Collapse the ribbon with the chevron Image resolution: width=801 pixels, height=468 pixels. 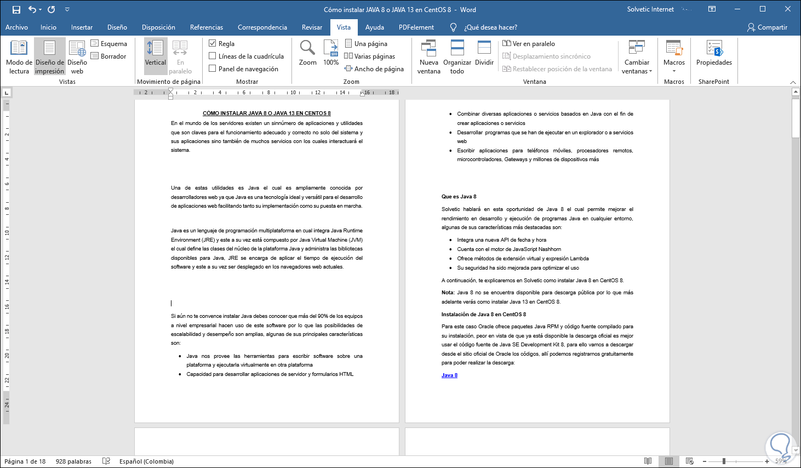[793, 82]
